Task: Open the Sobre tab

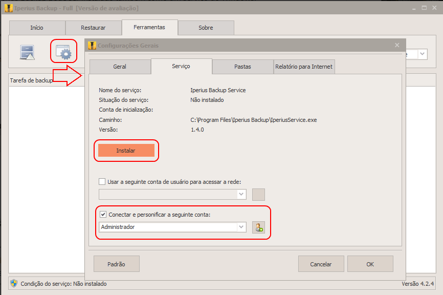Action: [x=206, y=28]
